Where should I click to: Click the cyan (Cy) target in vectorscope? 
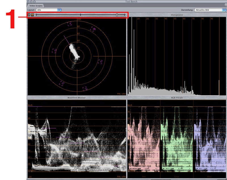pyautogui.click(x=85, y=89)
